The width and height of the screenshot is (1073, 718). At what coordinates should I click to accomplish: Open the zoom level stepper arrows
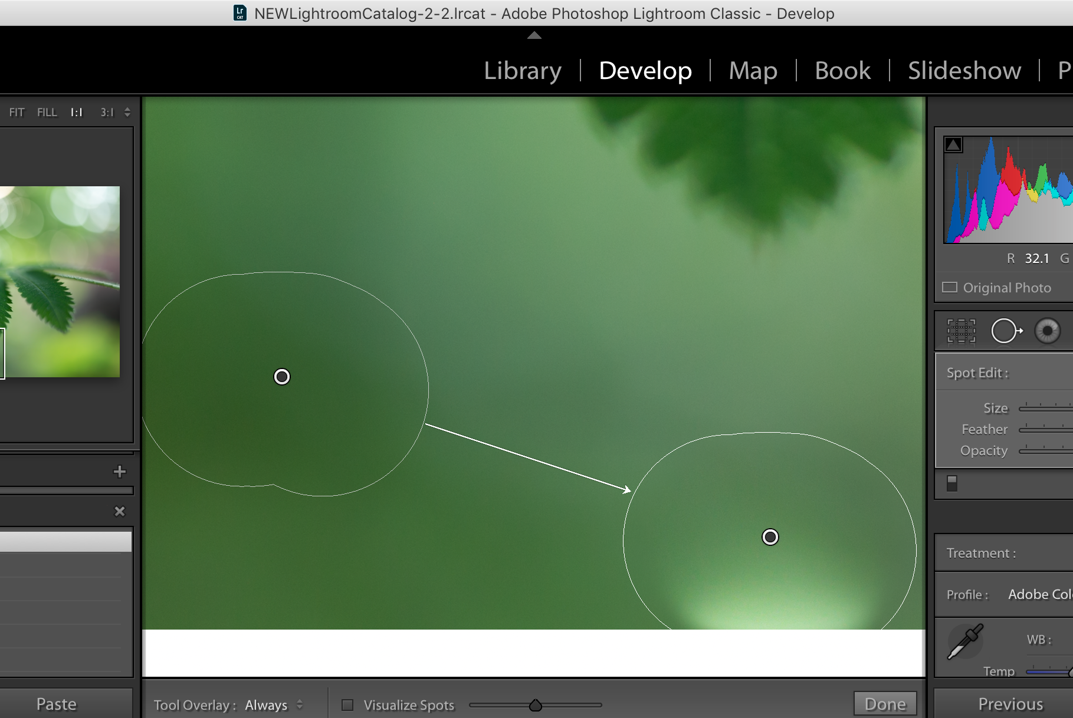click(127, 112)
